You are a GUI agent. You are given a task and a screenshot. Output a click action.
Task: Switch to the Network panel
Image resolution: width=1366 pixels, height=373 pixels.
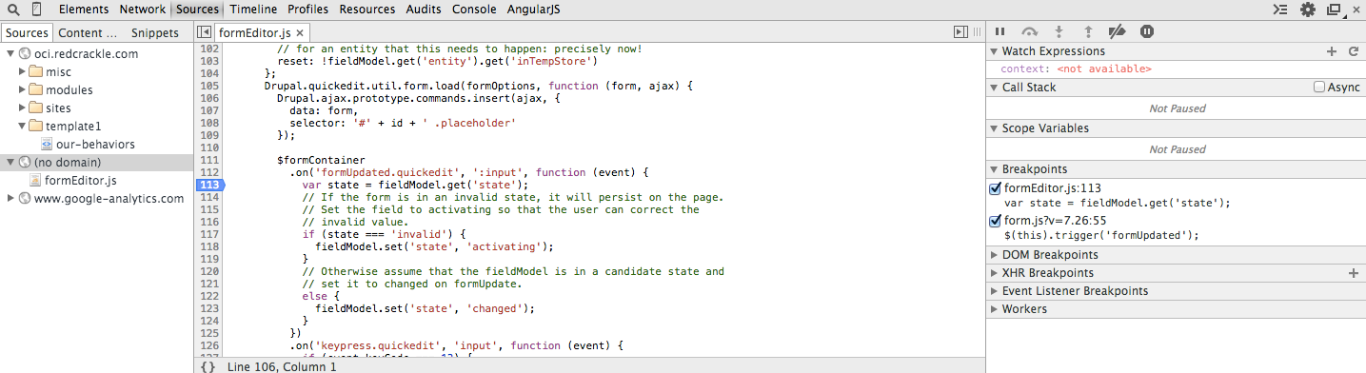[142, 10]
